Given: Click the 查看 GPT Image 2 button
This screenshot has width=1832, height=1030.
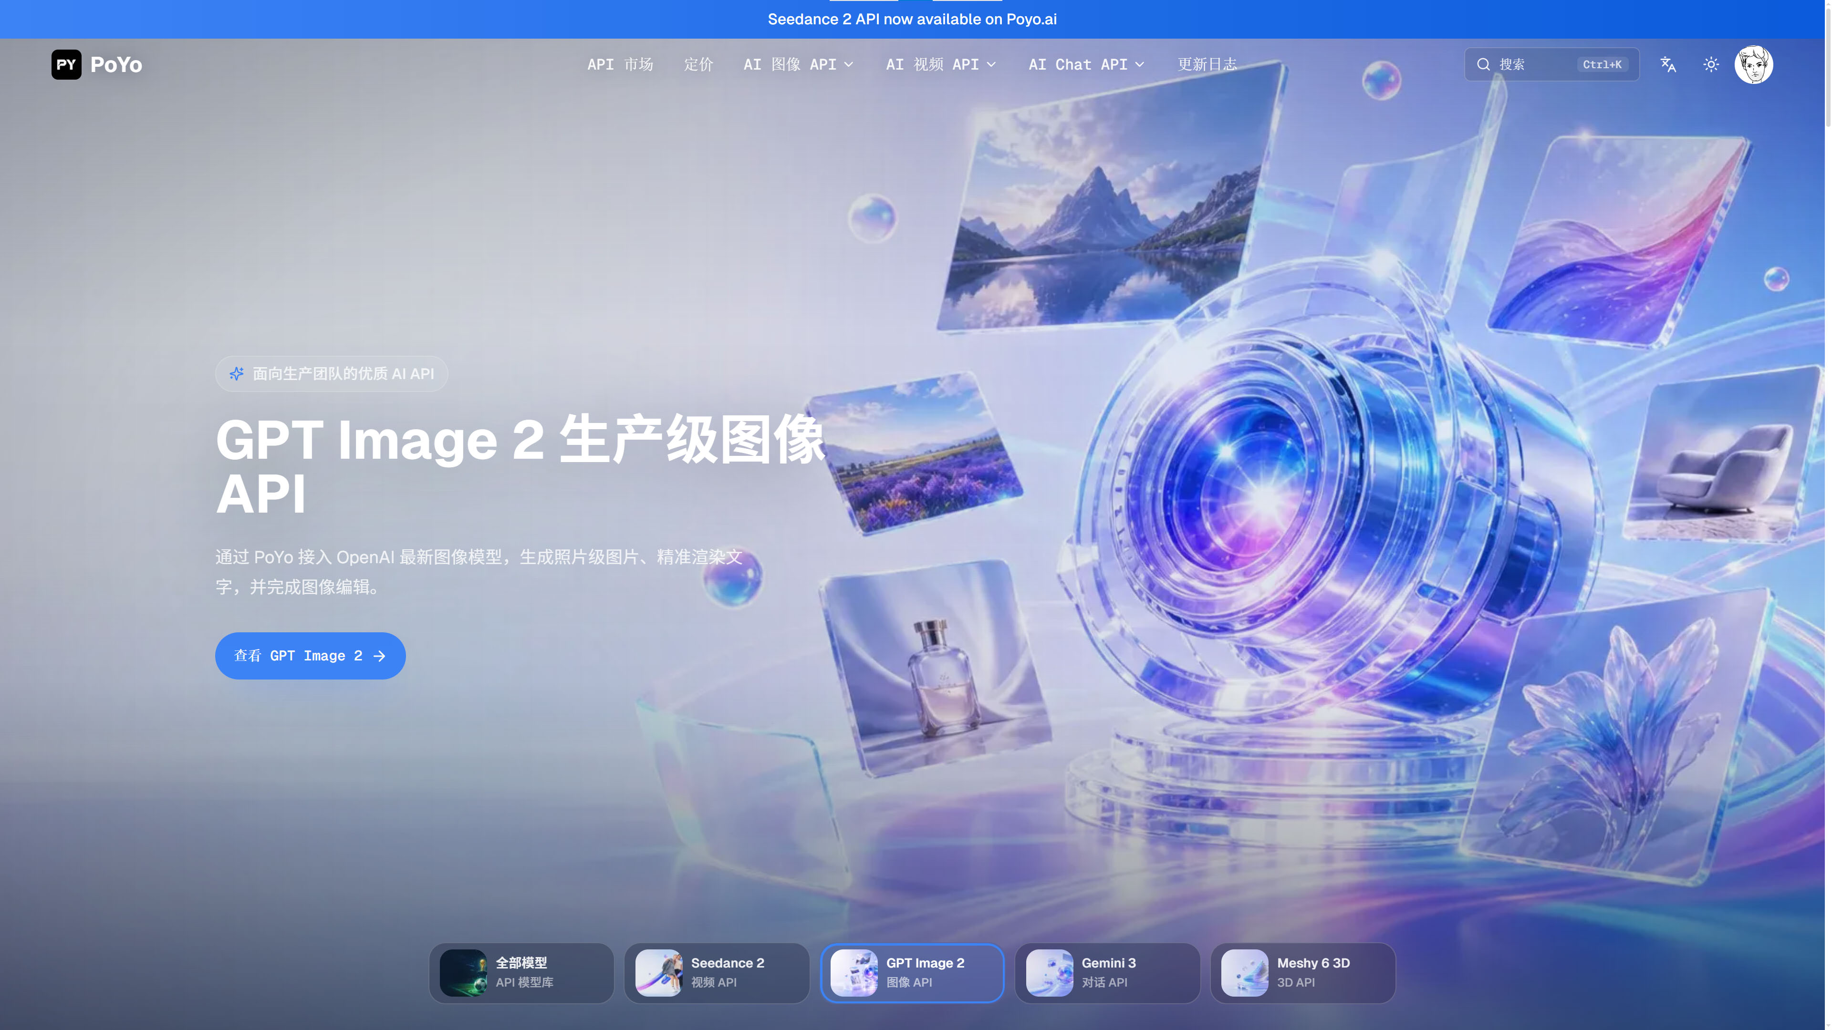Looking at the screenshot, I should 310,655.
